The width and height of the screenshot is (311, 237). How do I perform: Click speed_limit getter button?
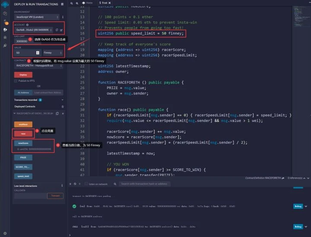[23, 176]
